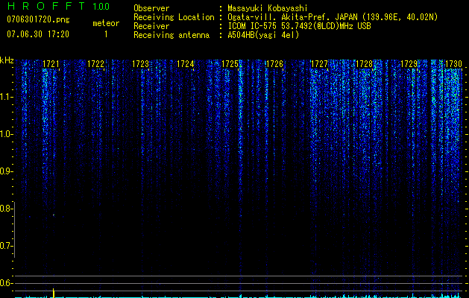Click the Observer label
Screen dimensions: 469x298
(x=151, y=8)
